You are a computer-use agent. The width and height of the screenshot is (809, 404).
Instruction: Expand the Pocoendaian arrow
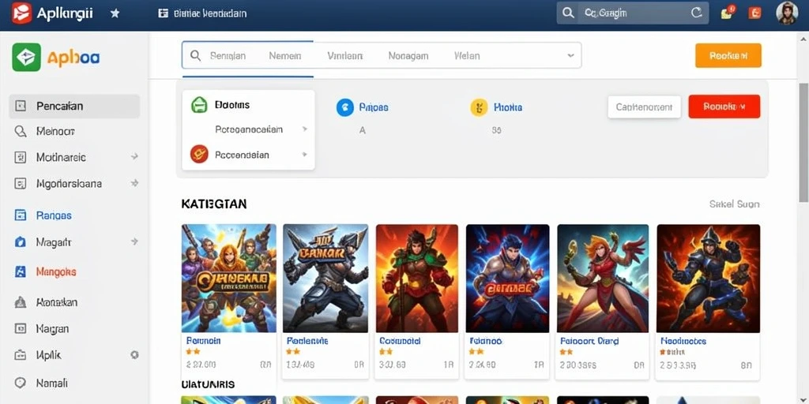(304, 155)
